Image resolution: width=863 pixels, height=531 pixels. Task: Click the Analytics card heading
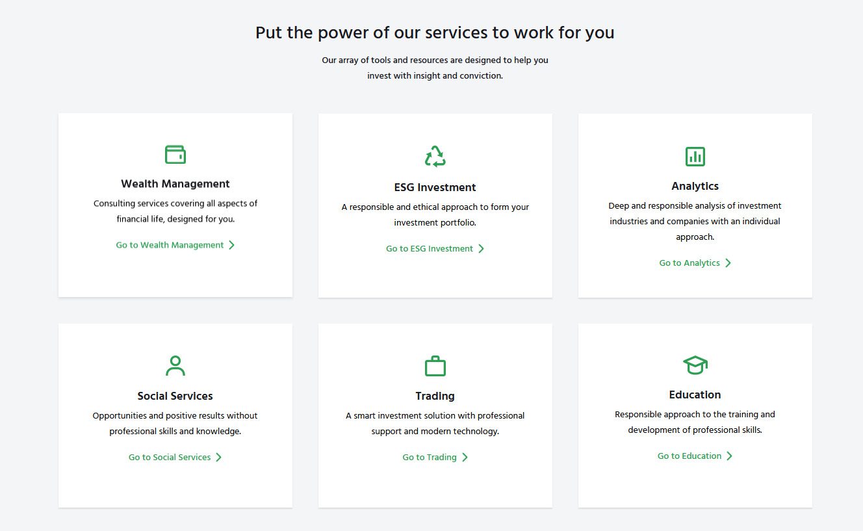coord(695,186)
